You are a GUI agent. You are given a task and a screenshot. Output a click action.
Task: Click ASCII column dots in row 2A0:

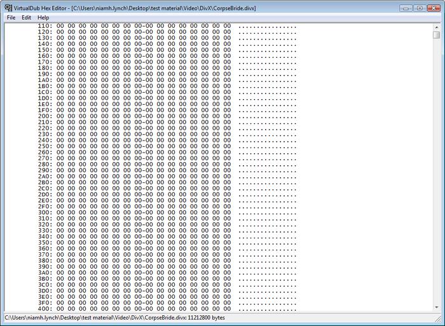point(268,176)
